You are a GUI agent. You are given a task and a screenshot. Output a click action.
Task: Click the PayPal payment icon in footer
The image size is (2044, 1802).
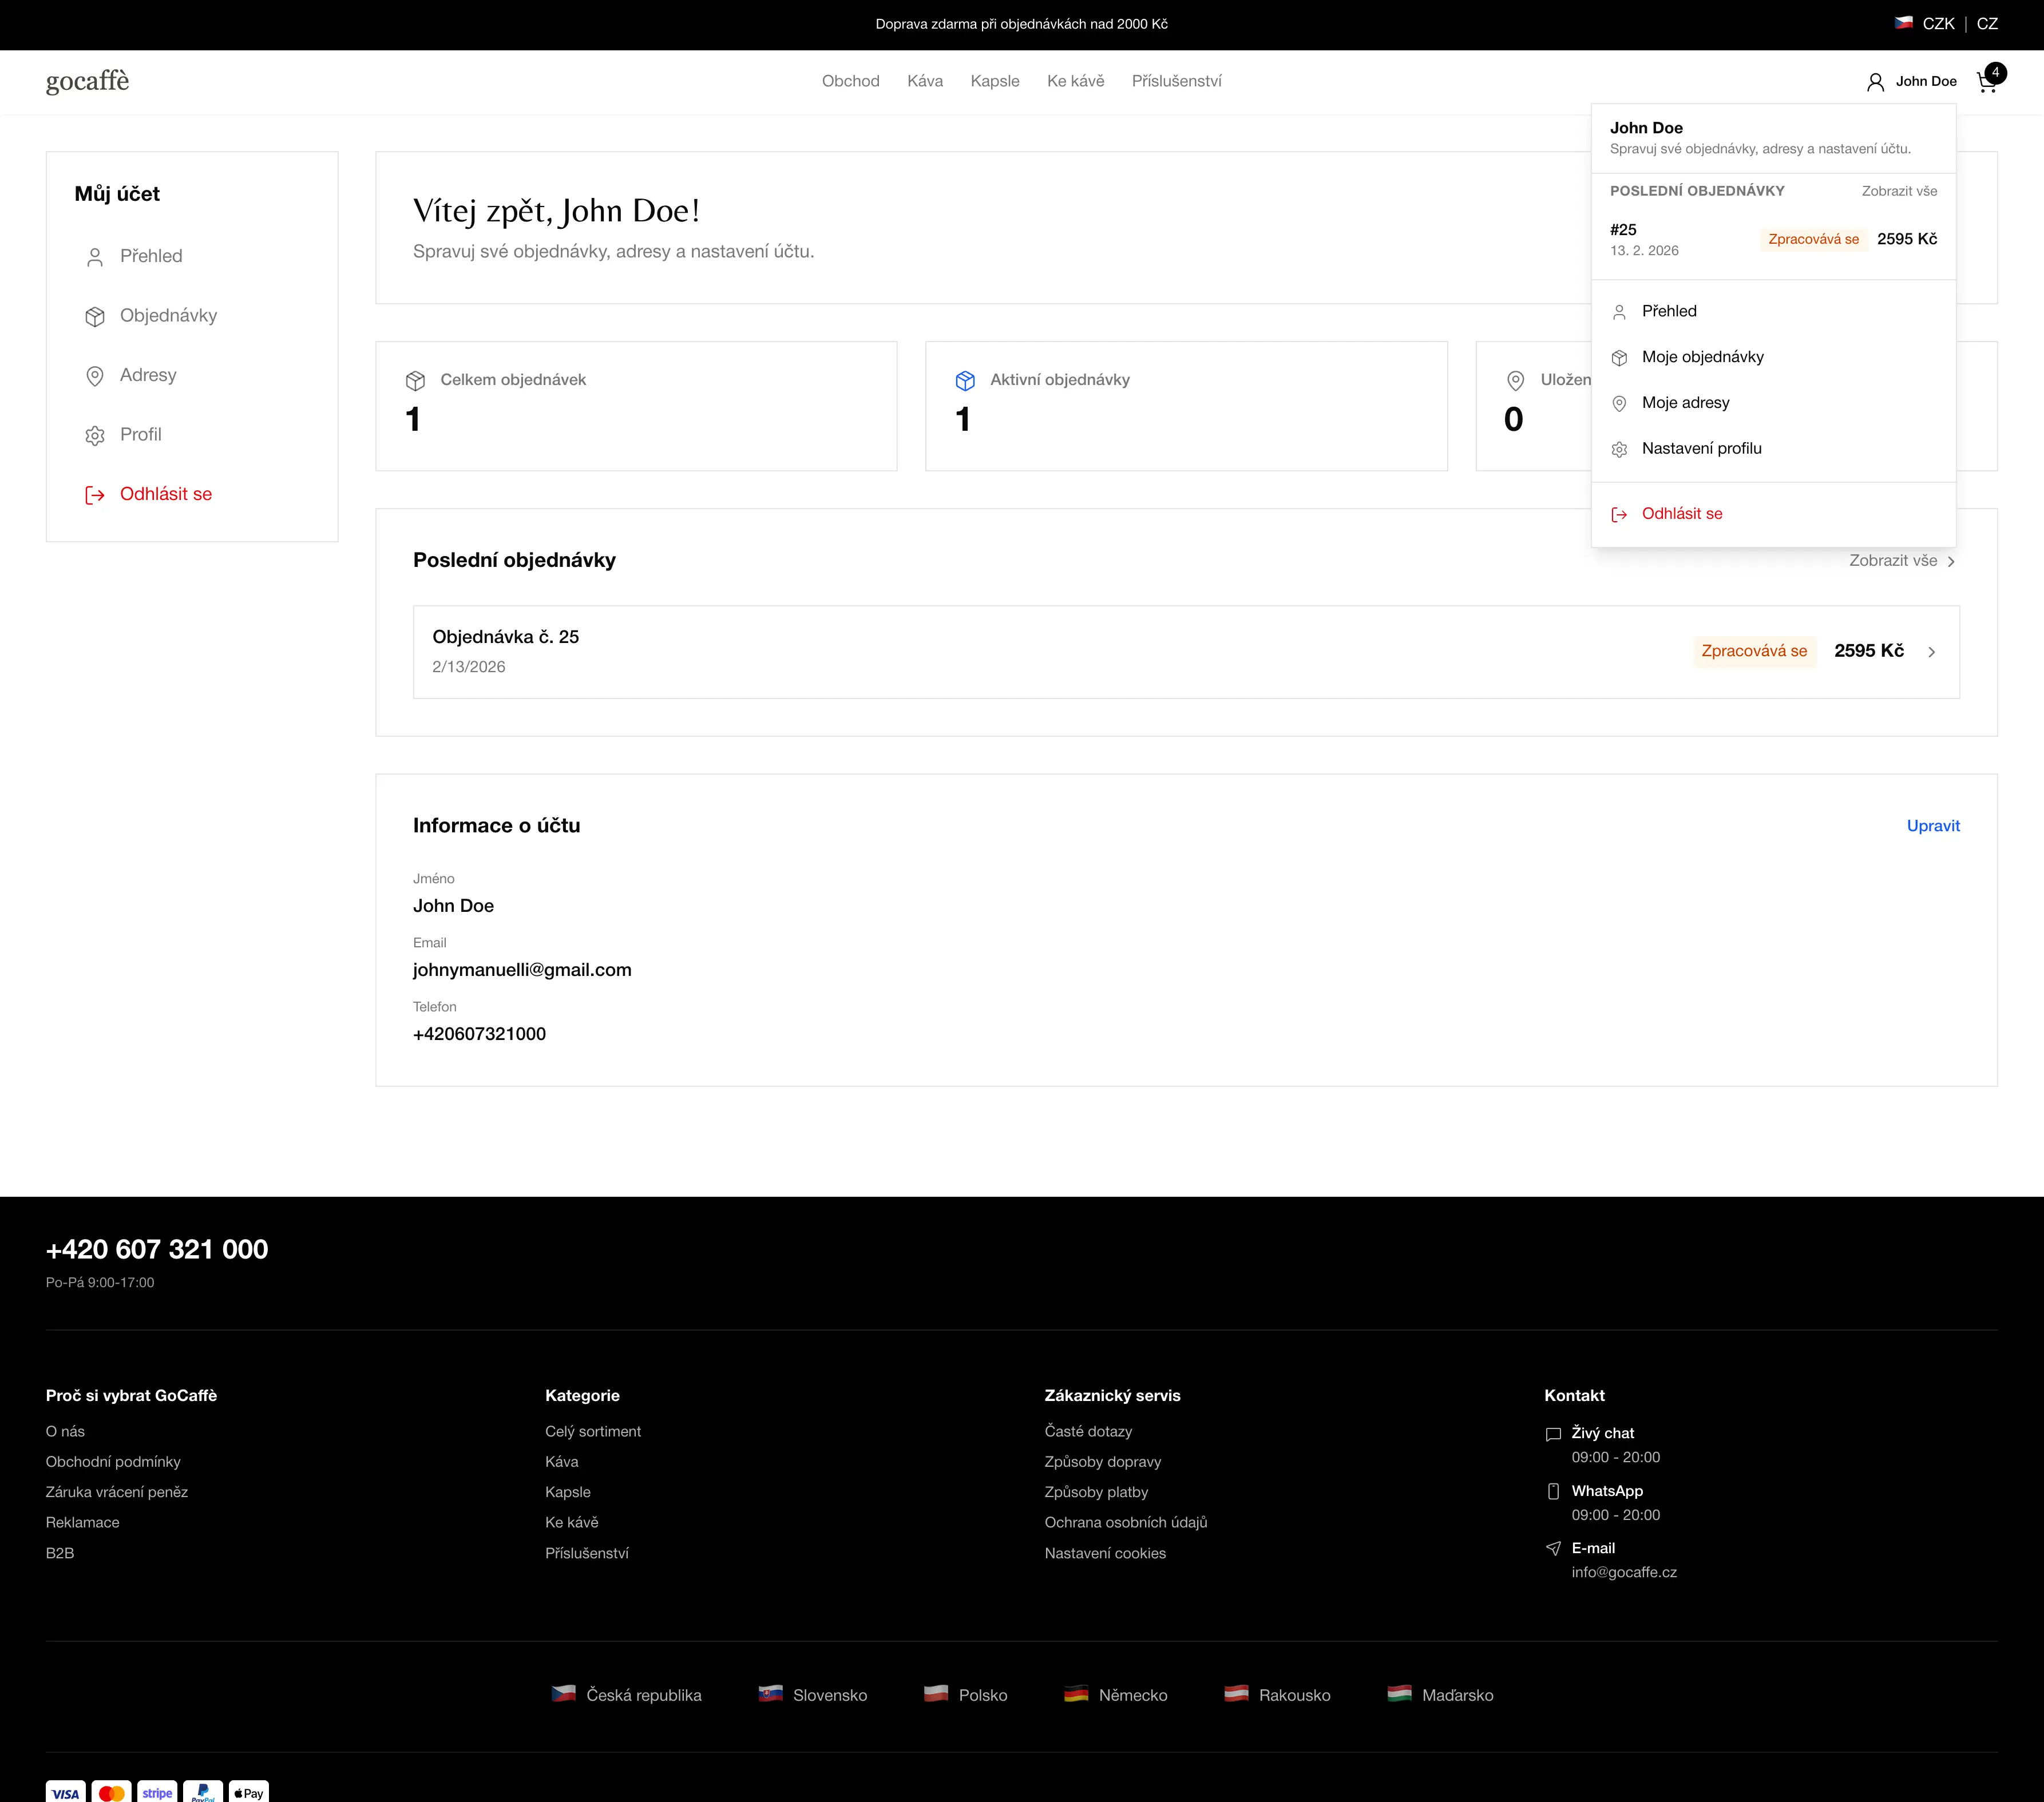(203, 1792)
